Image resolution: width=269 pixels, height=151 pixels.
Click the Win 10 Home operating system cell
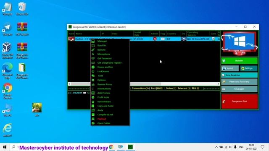coord(198,39)
